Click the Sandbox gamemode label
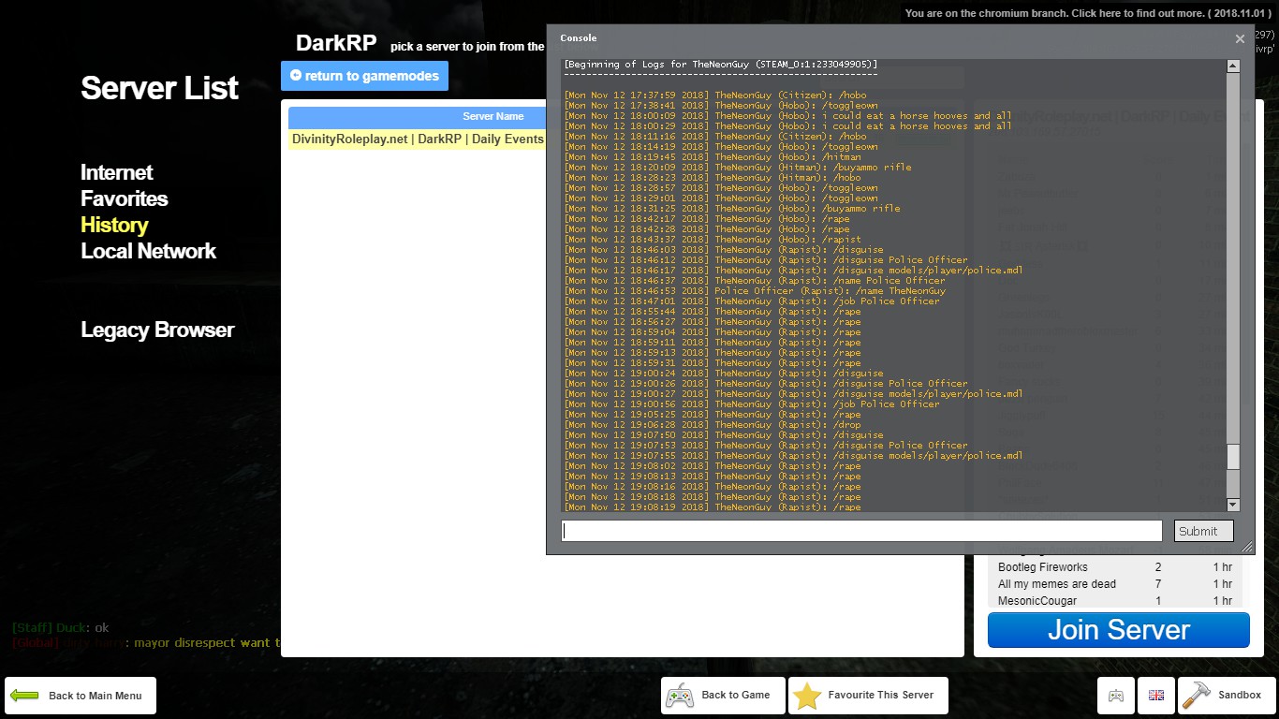1279x719 pixels. 1240,695
